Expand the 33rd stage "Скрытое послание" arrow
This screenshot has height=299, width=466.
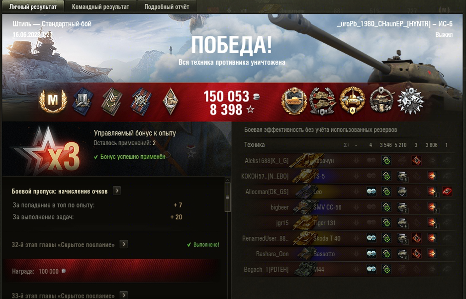tap(124, 295)
